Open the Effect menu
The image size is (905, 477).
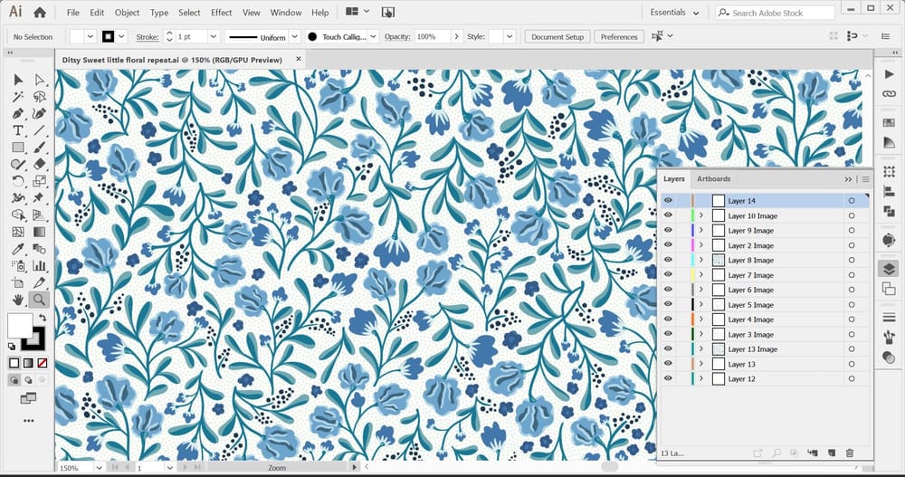click(x=221, y=12)
